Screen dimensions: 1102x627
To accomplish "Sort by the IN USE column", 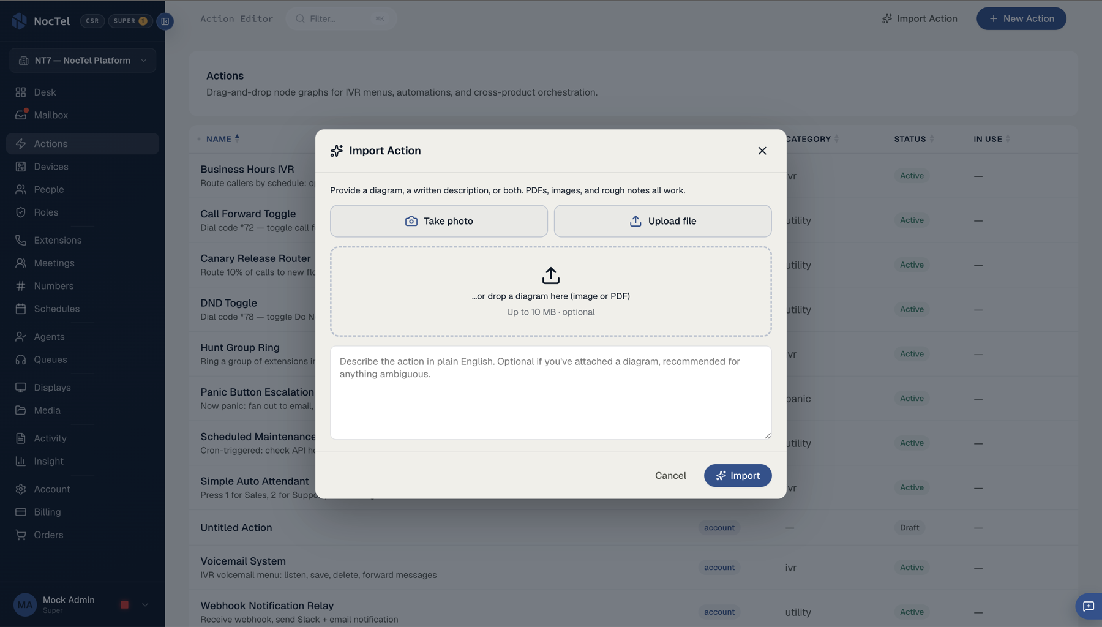I will coord(992,139).
